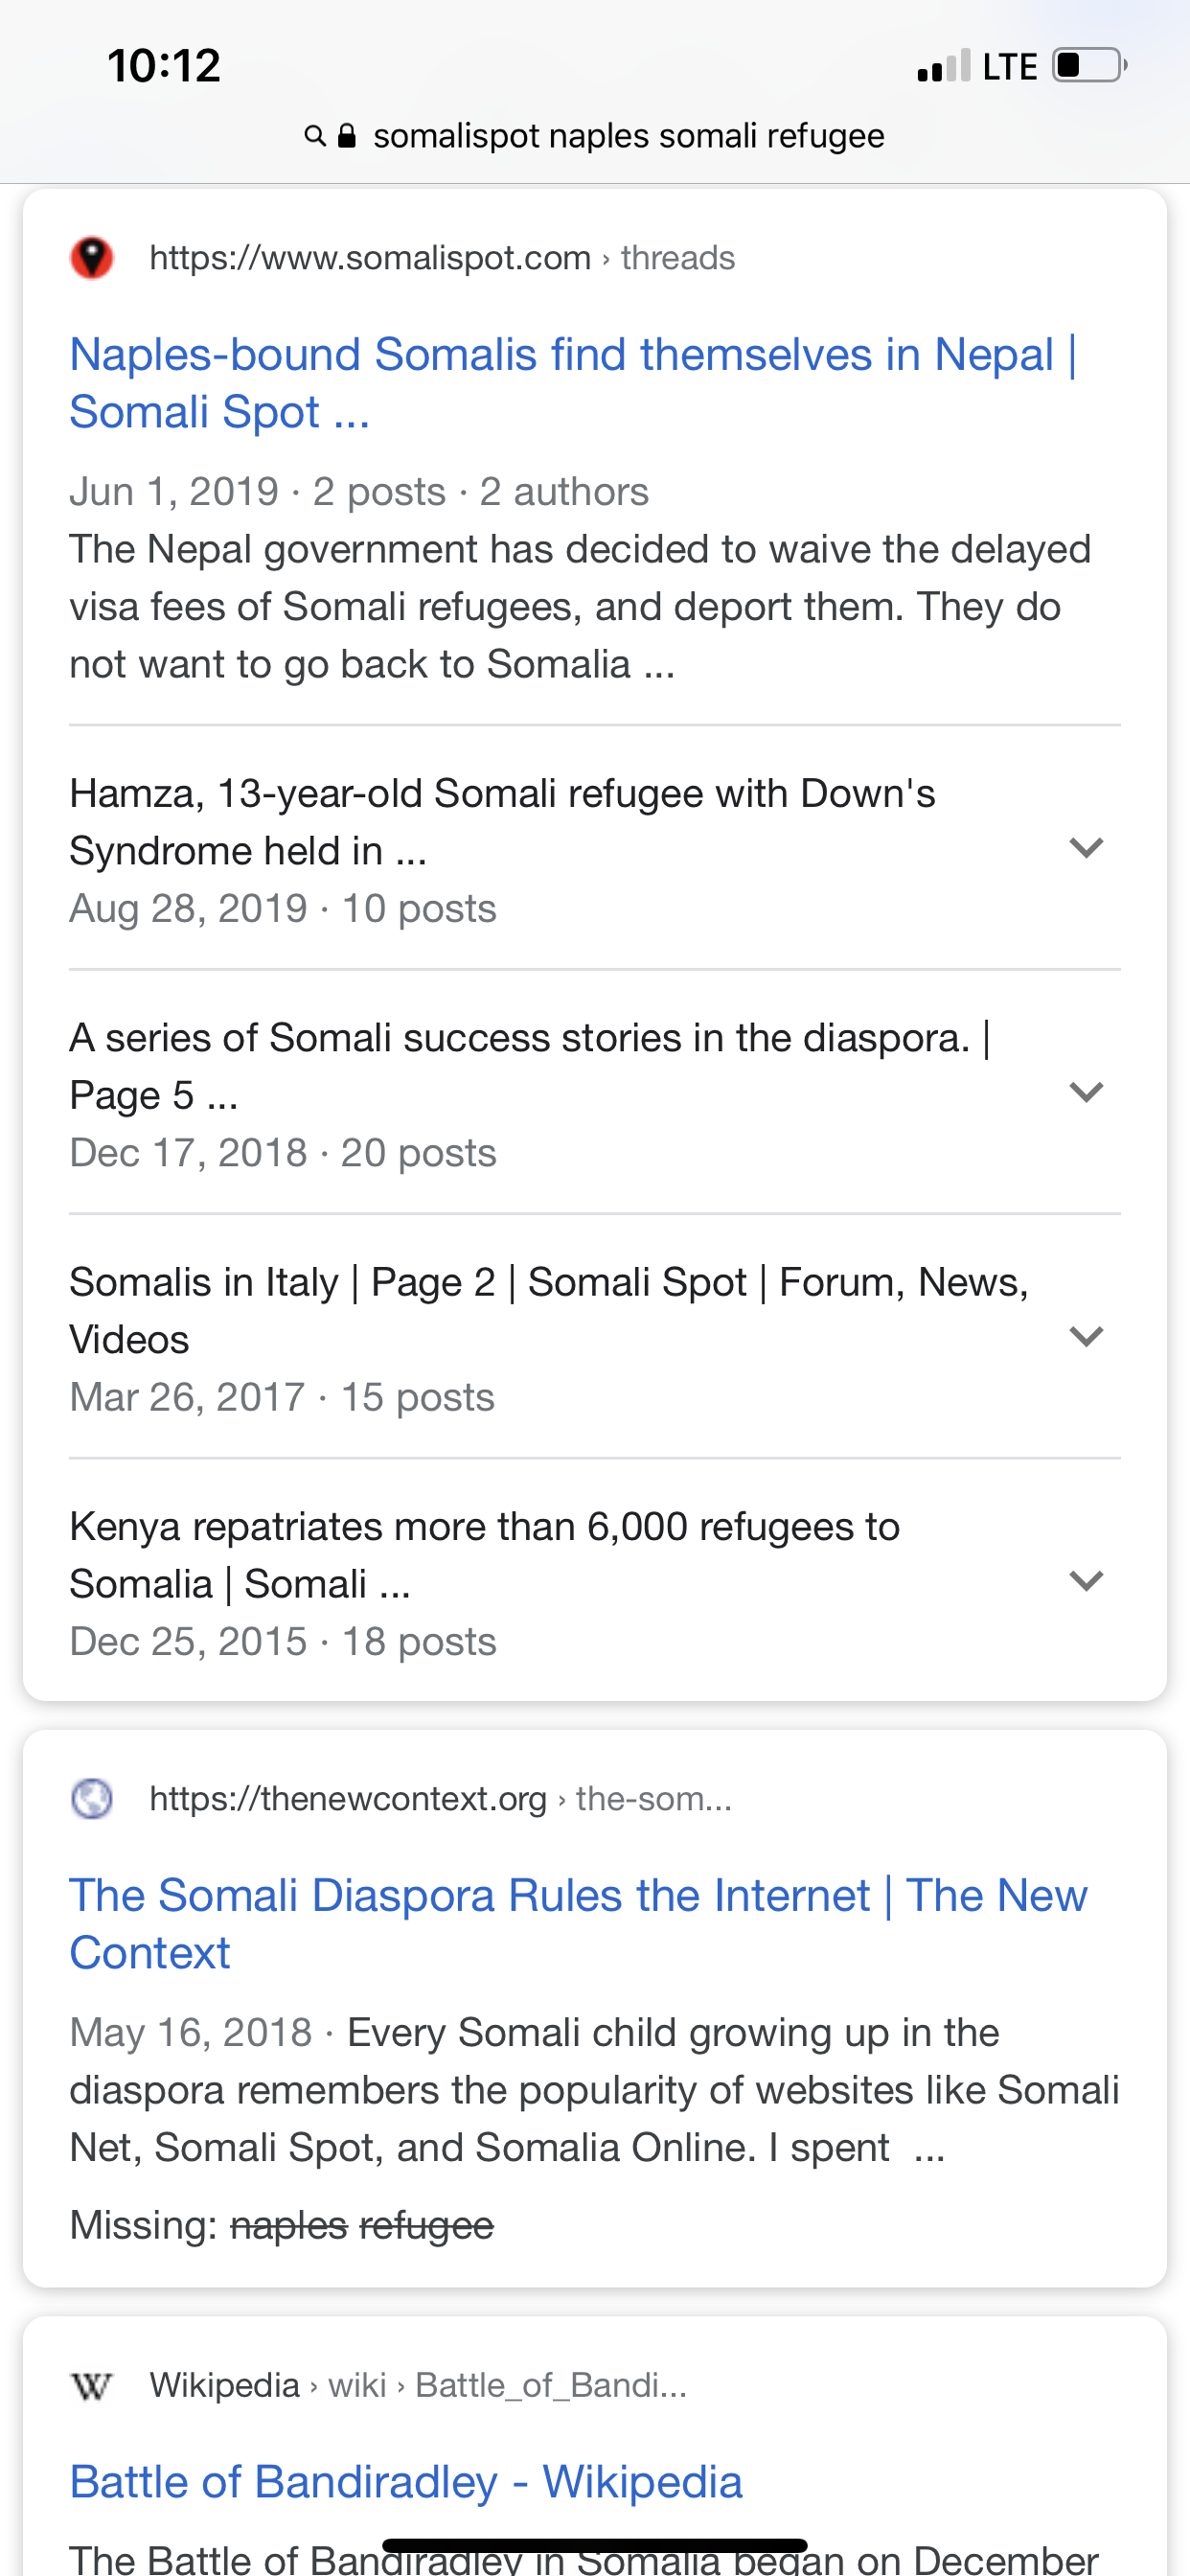Tap the search magnifier icon in address bar
1190x2576 pixels.
click(x=315, y=136)
